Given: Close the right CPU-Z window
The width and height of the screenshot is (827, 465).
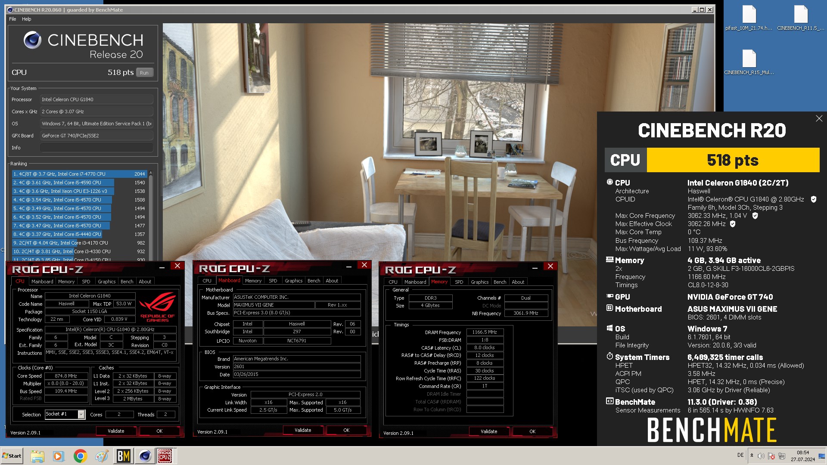Looking at the screenshot, I should click(550, 267).
